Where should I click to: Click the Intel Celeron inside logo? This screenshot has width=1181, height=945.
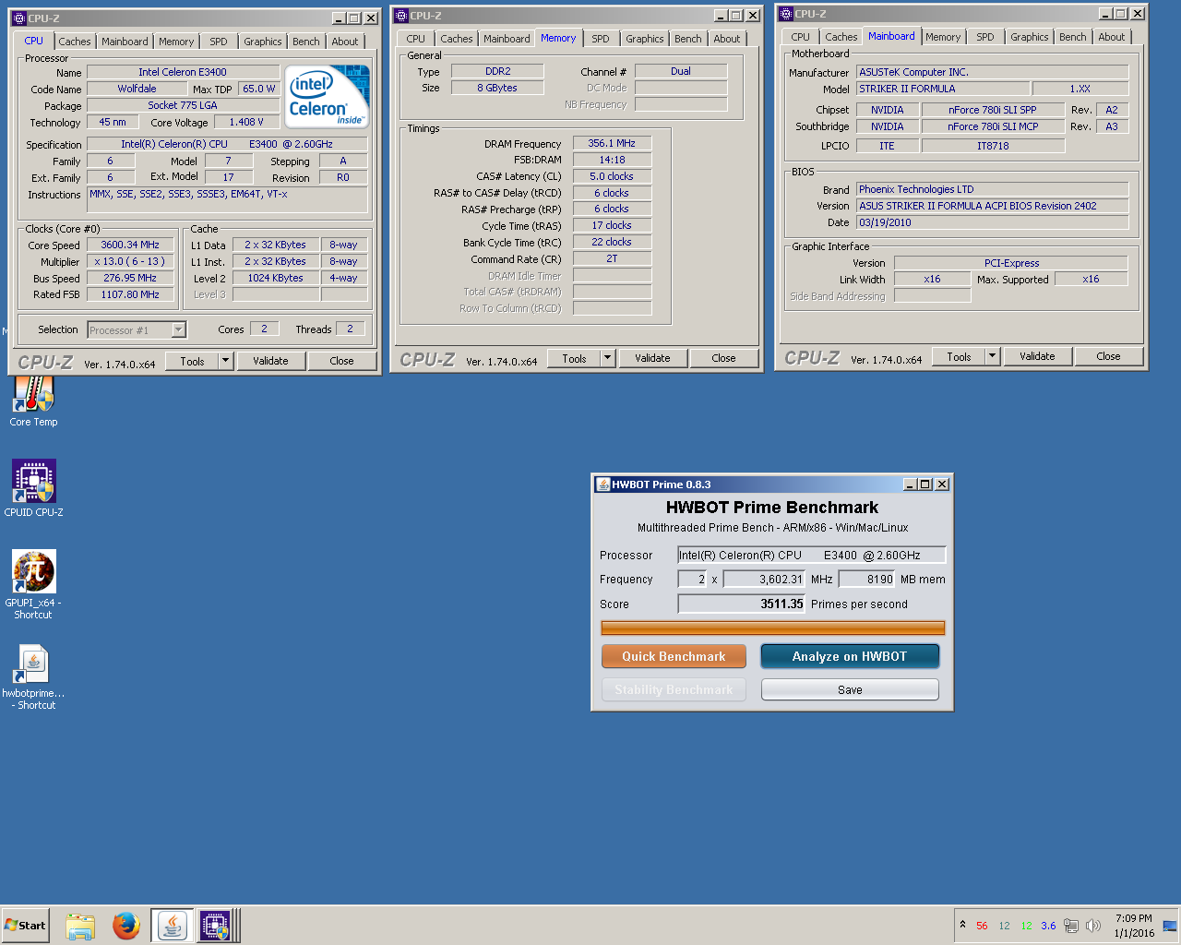[327, 96]
